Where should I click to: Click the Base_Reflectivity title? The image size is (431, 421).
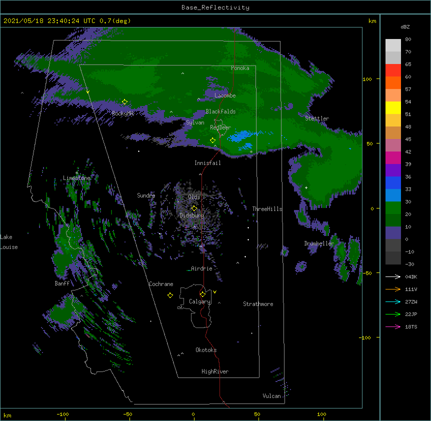(x=215, y=7)
